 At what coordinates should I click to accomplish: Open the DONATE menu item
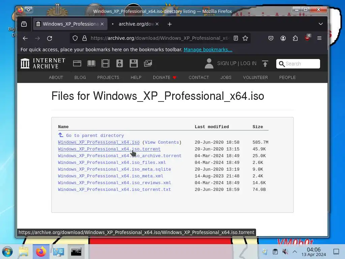164,78
